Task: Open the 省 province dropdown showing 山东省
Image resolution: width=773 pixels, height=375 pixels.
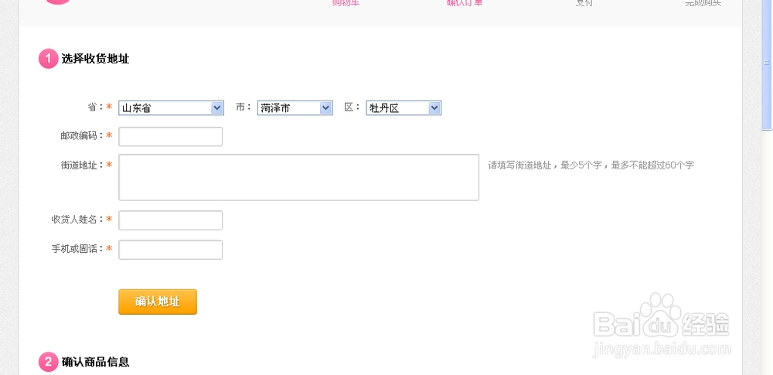Action: (x=171, y=108)
